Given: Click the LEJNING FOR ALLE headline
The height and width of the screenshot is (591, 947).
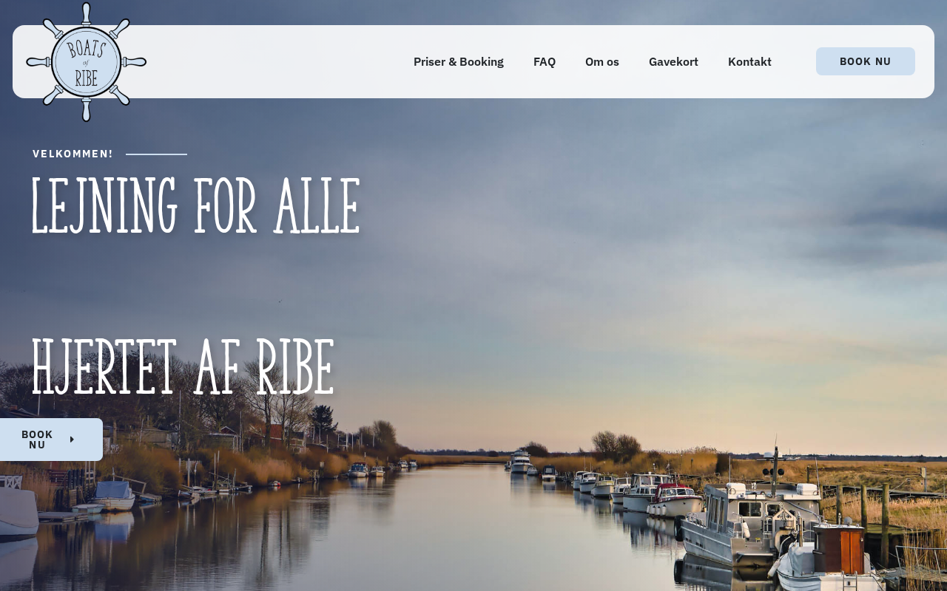Looking at the screenshot, I should point(195,207).
